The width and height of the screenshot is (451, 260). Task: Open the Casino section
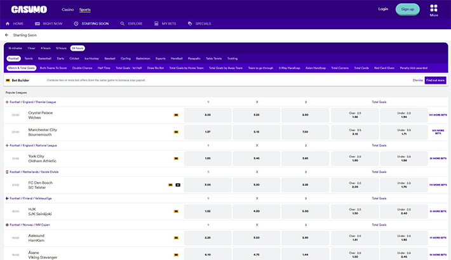67,10
